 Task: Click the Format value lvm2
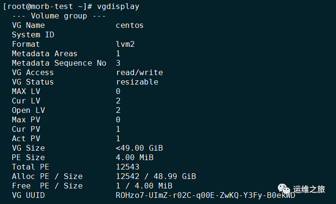(125, 44)
